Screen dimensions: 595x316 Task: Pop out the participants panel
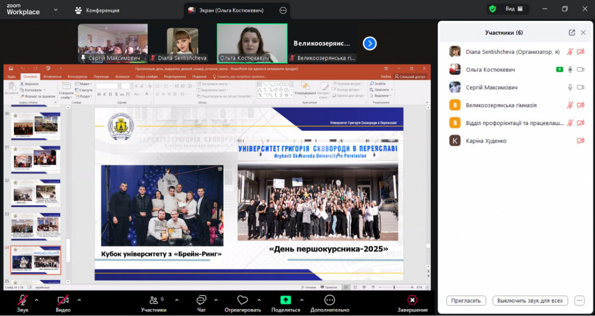coord(572,33)
